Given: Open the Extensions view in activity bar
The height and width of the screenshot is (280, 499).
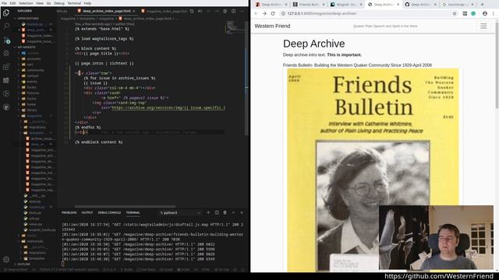Looking at the screenshot, I should [6, 67].
